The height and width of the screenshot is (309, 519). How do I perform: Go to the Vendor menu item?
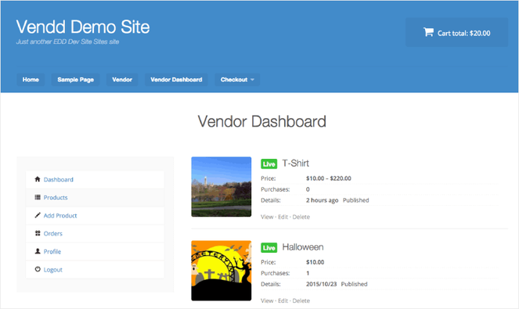(122, 80)
